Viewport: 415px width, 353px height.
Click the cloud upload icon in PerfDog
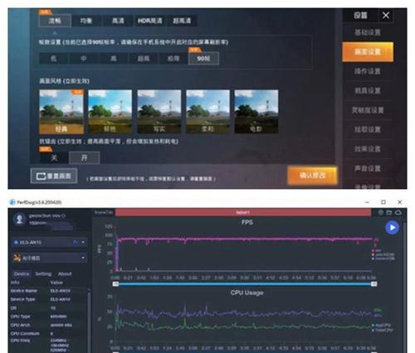398,212
